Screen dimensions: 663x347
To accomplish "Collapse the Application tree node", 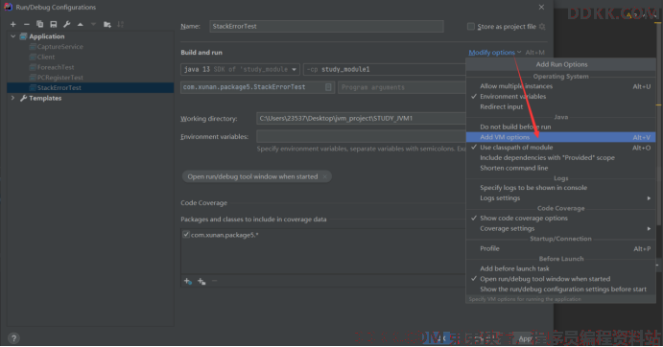I will click(13, 36).
